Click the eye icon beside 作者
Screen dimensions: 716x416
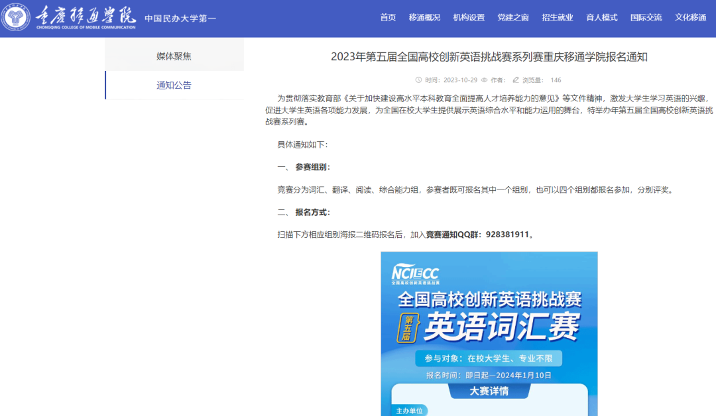pyautogui.click(x=484, y=80)
